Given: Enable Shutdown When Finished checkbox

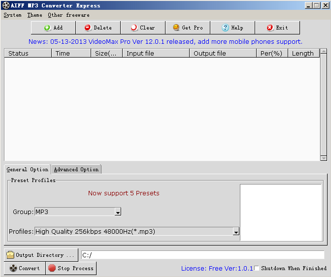Looking at the screenshot, I should pos(257,268).
